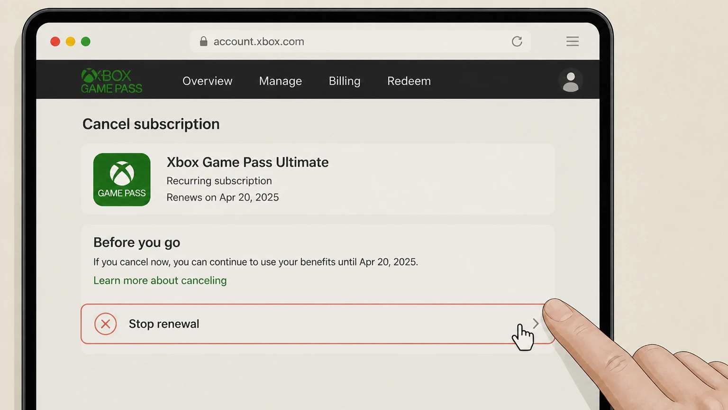Click the Cancel subscription heading
728x410 pixels.
(151, 124)
